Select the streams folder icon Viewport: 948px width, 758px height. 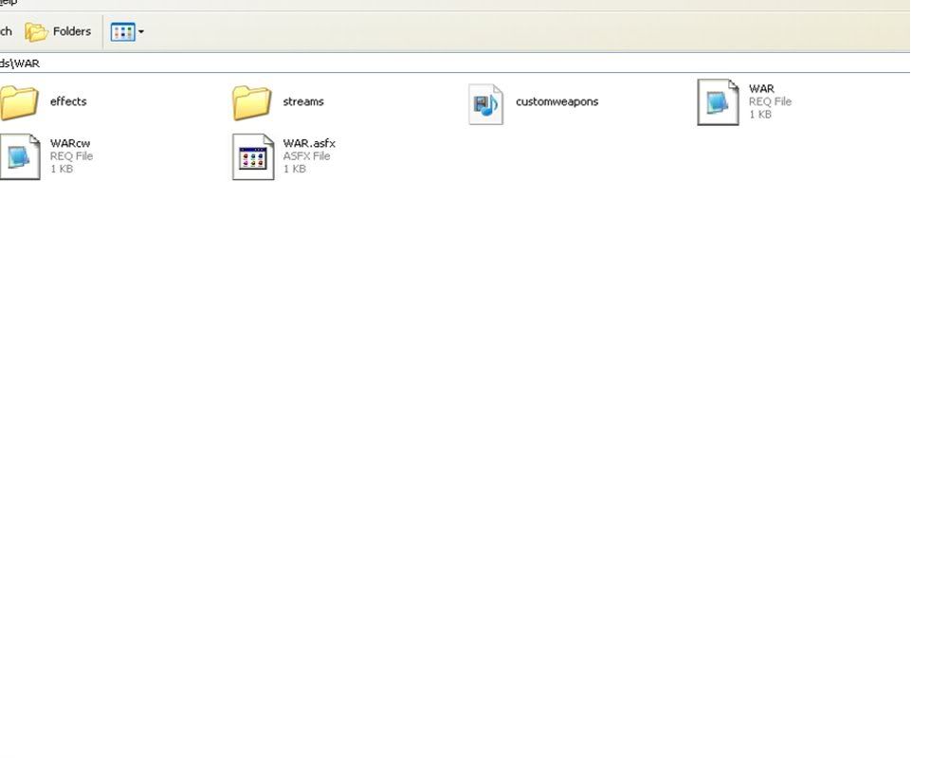coord(252,102)
